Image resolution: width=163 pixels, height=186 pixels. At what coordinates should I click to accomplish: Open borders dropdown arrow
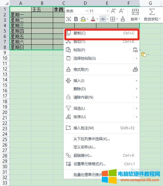pos(117,19)
